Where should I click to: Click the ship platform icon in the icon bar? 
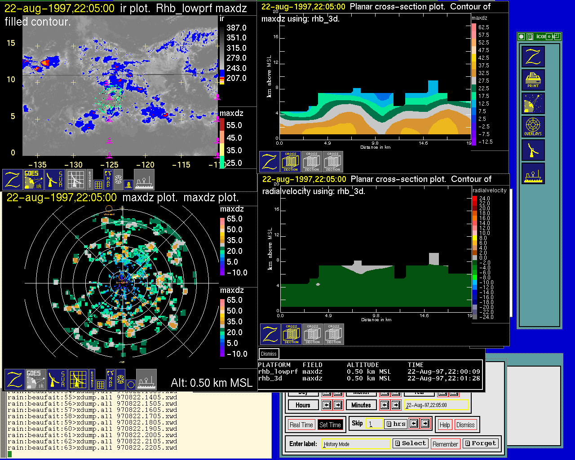click(533, 173)
